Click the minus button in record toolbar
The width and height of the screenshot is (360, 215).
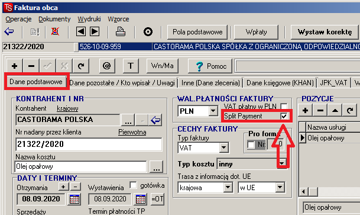pos(31,66)
